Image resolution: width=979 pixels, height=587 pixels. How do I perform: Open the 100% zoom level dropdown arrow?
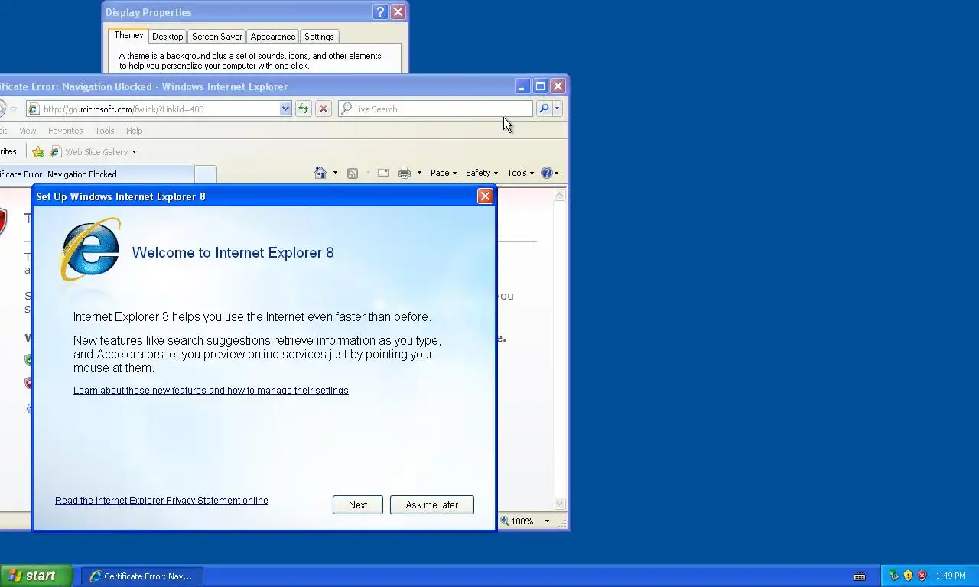click(x=547, y=521)
